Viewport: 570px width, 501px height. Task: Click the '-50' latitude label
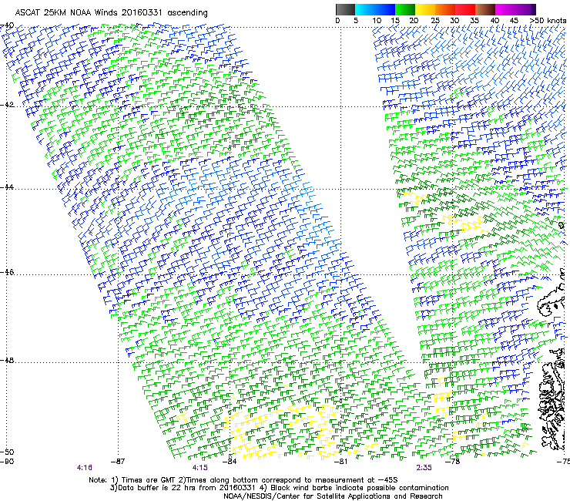coord(7,452)
